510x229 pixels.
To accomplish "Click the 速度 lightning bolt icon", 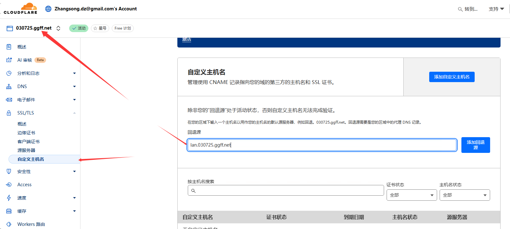I will pos(9,198).
